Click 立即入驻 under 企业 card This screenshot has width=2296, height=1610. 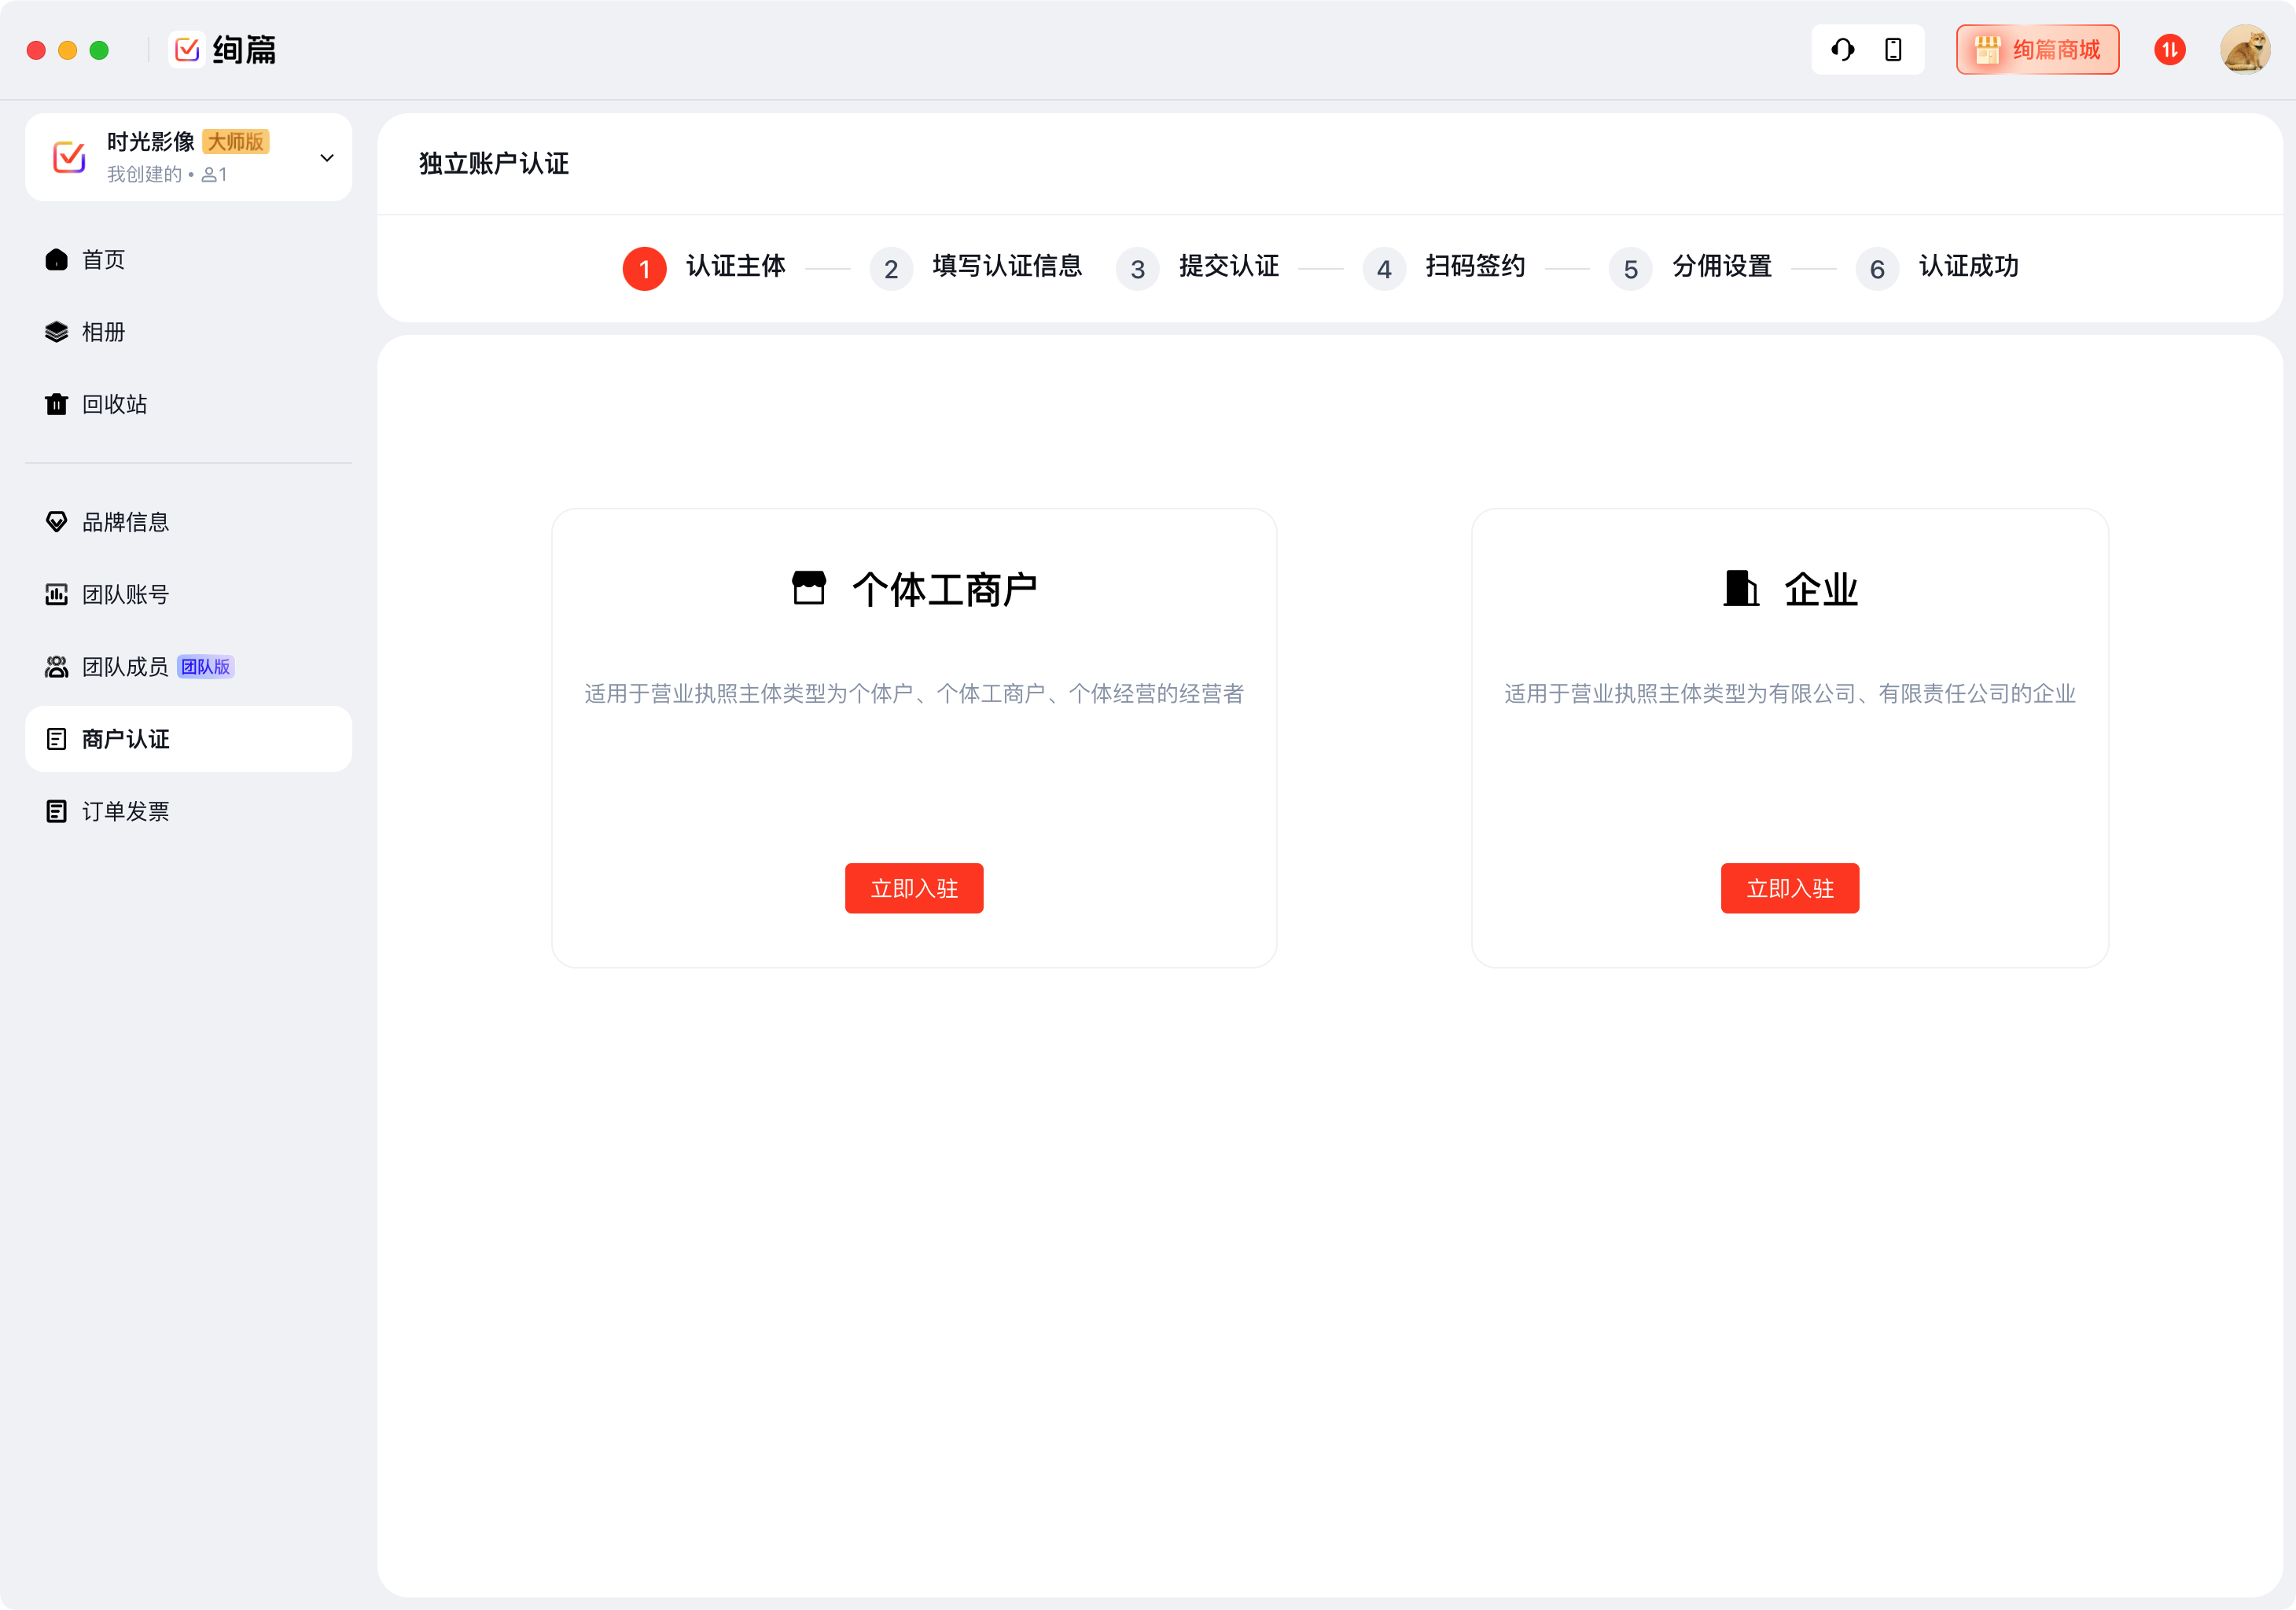point(1789,888)
